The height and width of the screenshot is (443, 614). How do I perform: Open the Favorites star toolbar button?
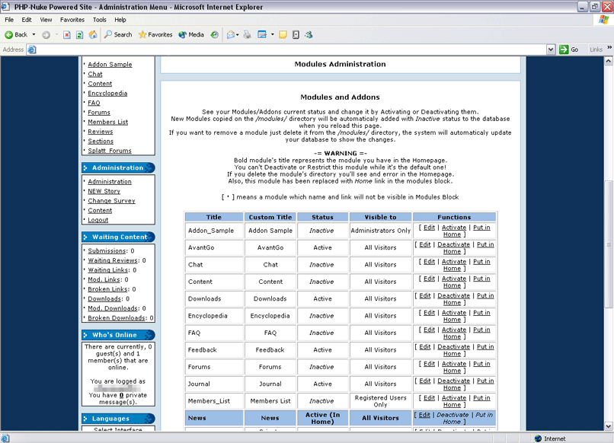(x=155, y=34)
